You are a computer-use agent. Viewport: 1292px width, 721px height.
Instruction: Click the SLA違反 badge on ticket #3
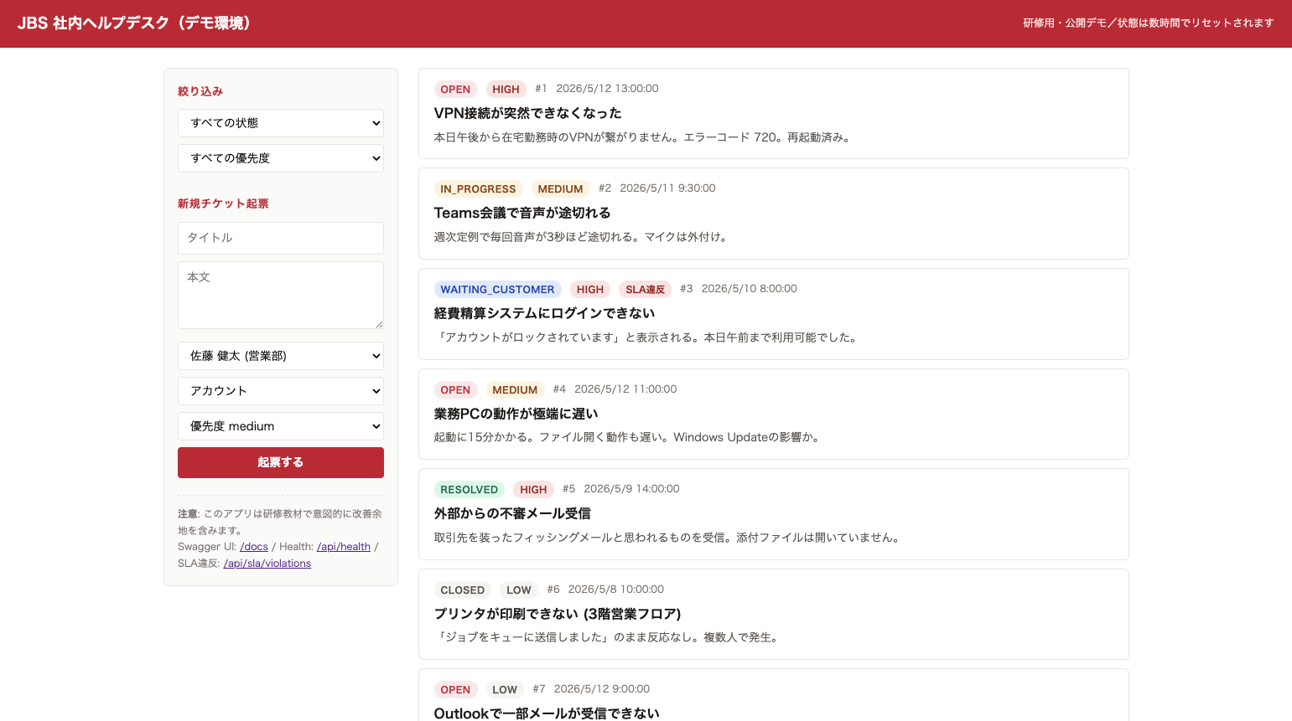645,290
